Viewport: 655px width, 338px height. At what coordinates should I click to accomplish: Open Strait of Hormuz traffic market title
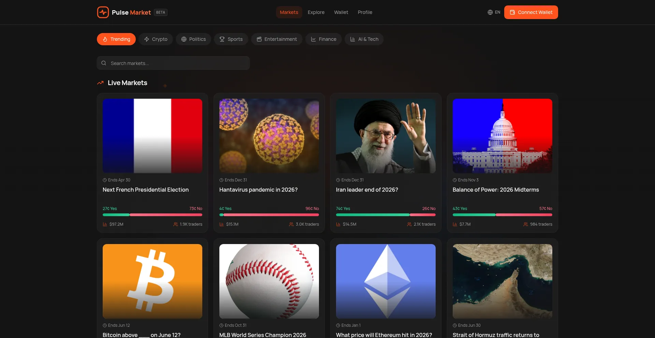coord(496,335)
